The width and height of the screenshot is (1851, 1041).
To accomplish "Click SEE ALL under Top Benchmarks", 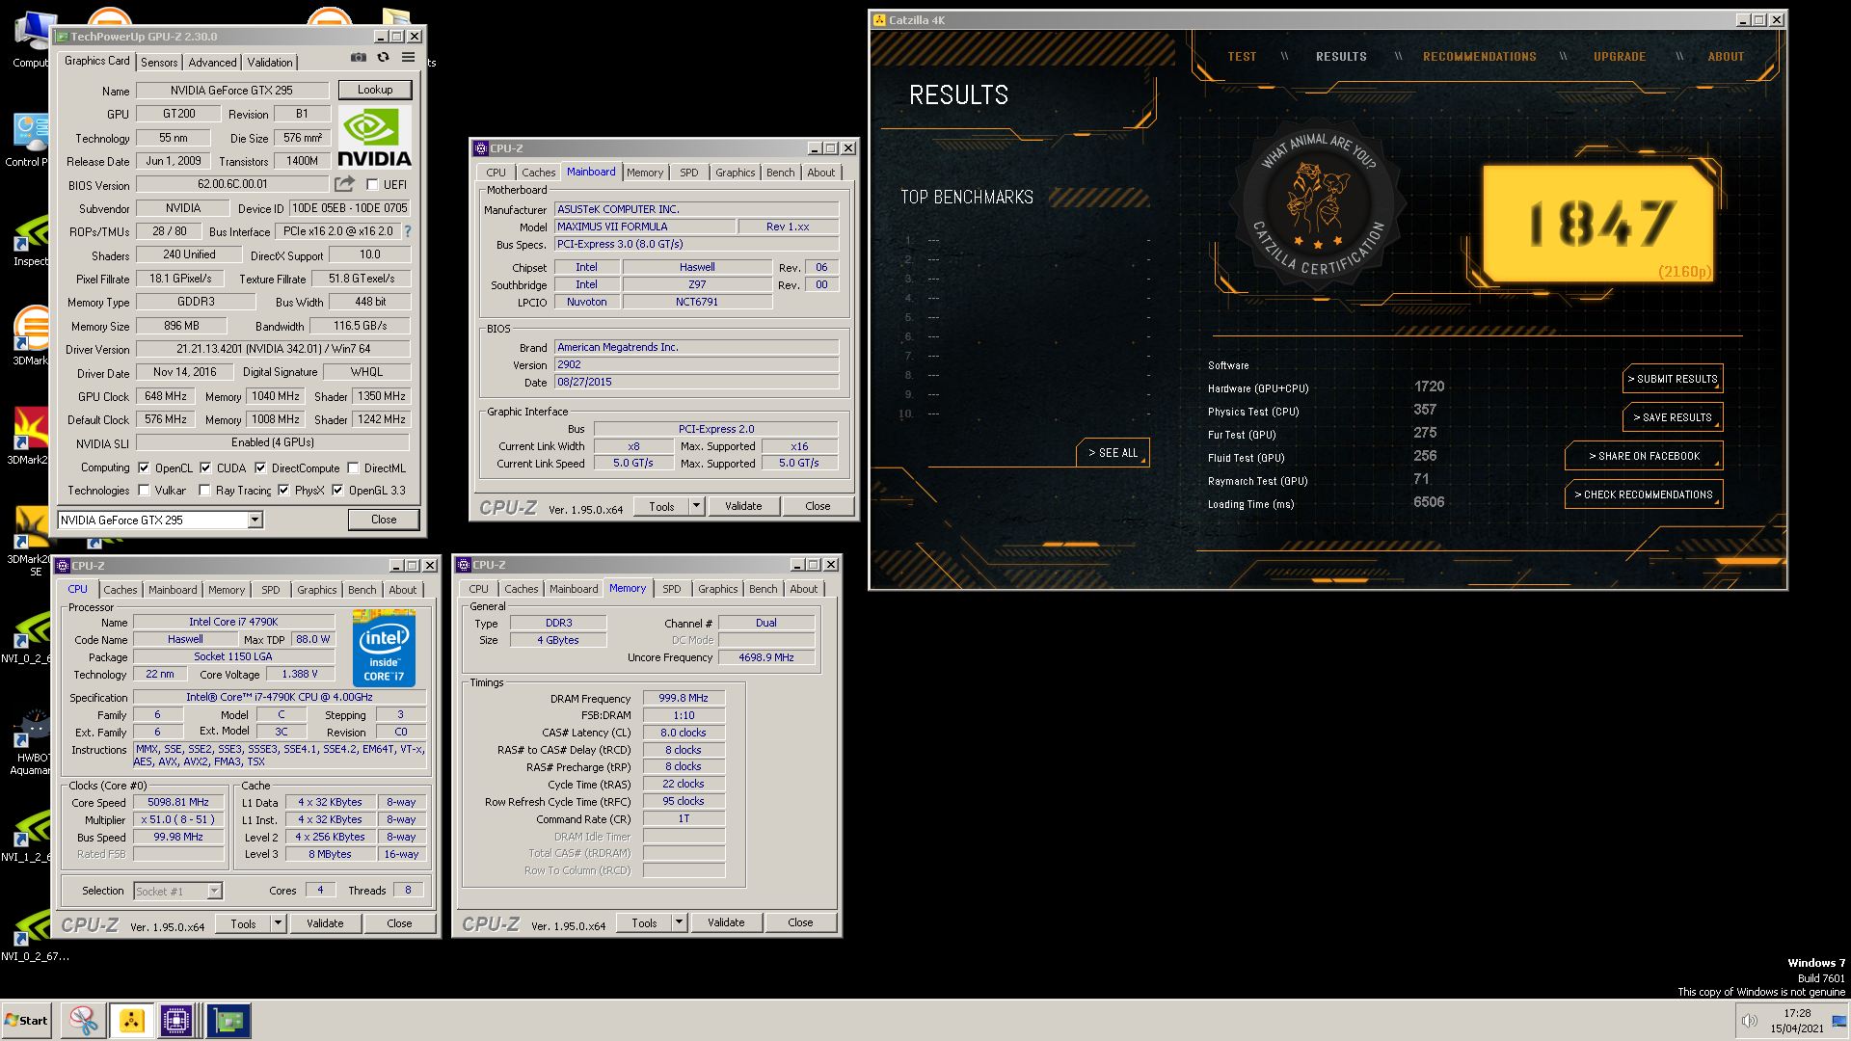I will coord(1113,453).
